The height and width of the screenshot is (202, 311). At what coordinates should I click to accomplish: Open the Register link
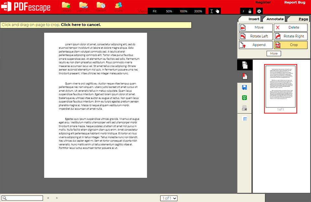pos(263,2)
